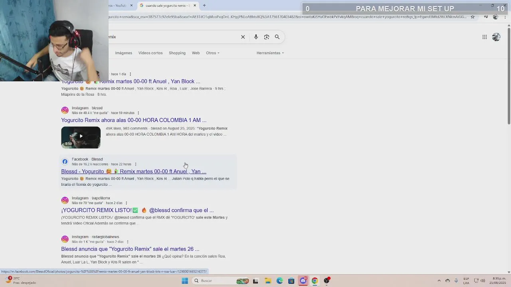Show hidden system tray icons

click(x=439, y=281)
